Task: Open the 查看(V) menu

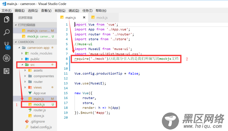Action: 46,11
